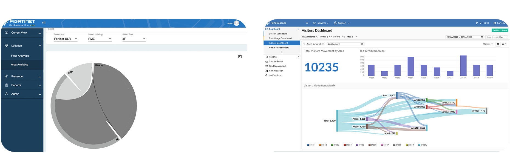Open the Select floor dropdown showing 3F

pos(134,39)
